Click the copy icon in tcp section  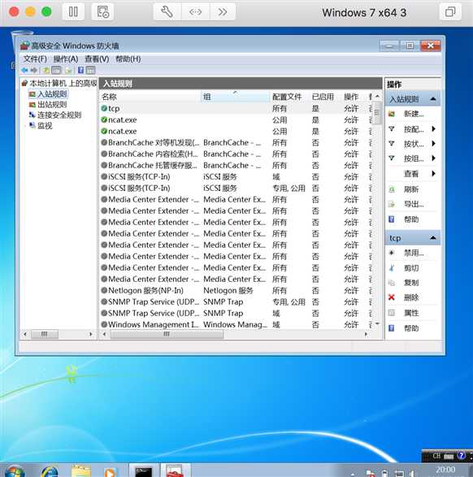coord(392,283)
